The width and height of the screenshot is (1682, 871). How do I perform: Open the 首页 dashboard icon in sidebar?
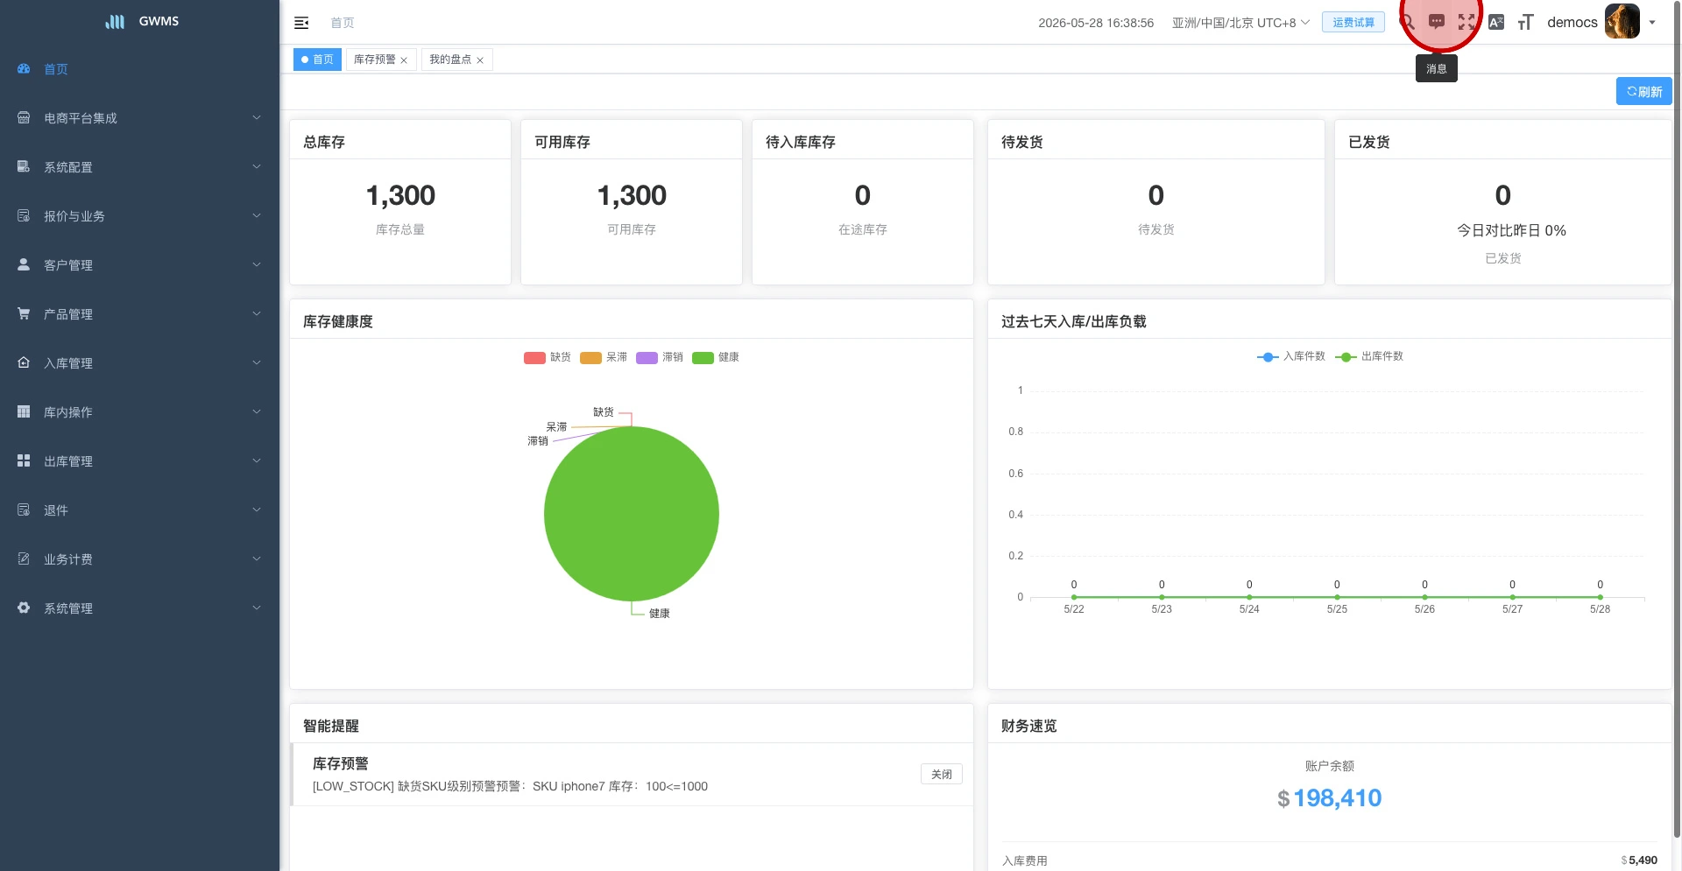click(x=24, y=68)
